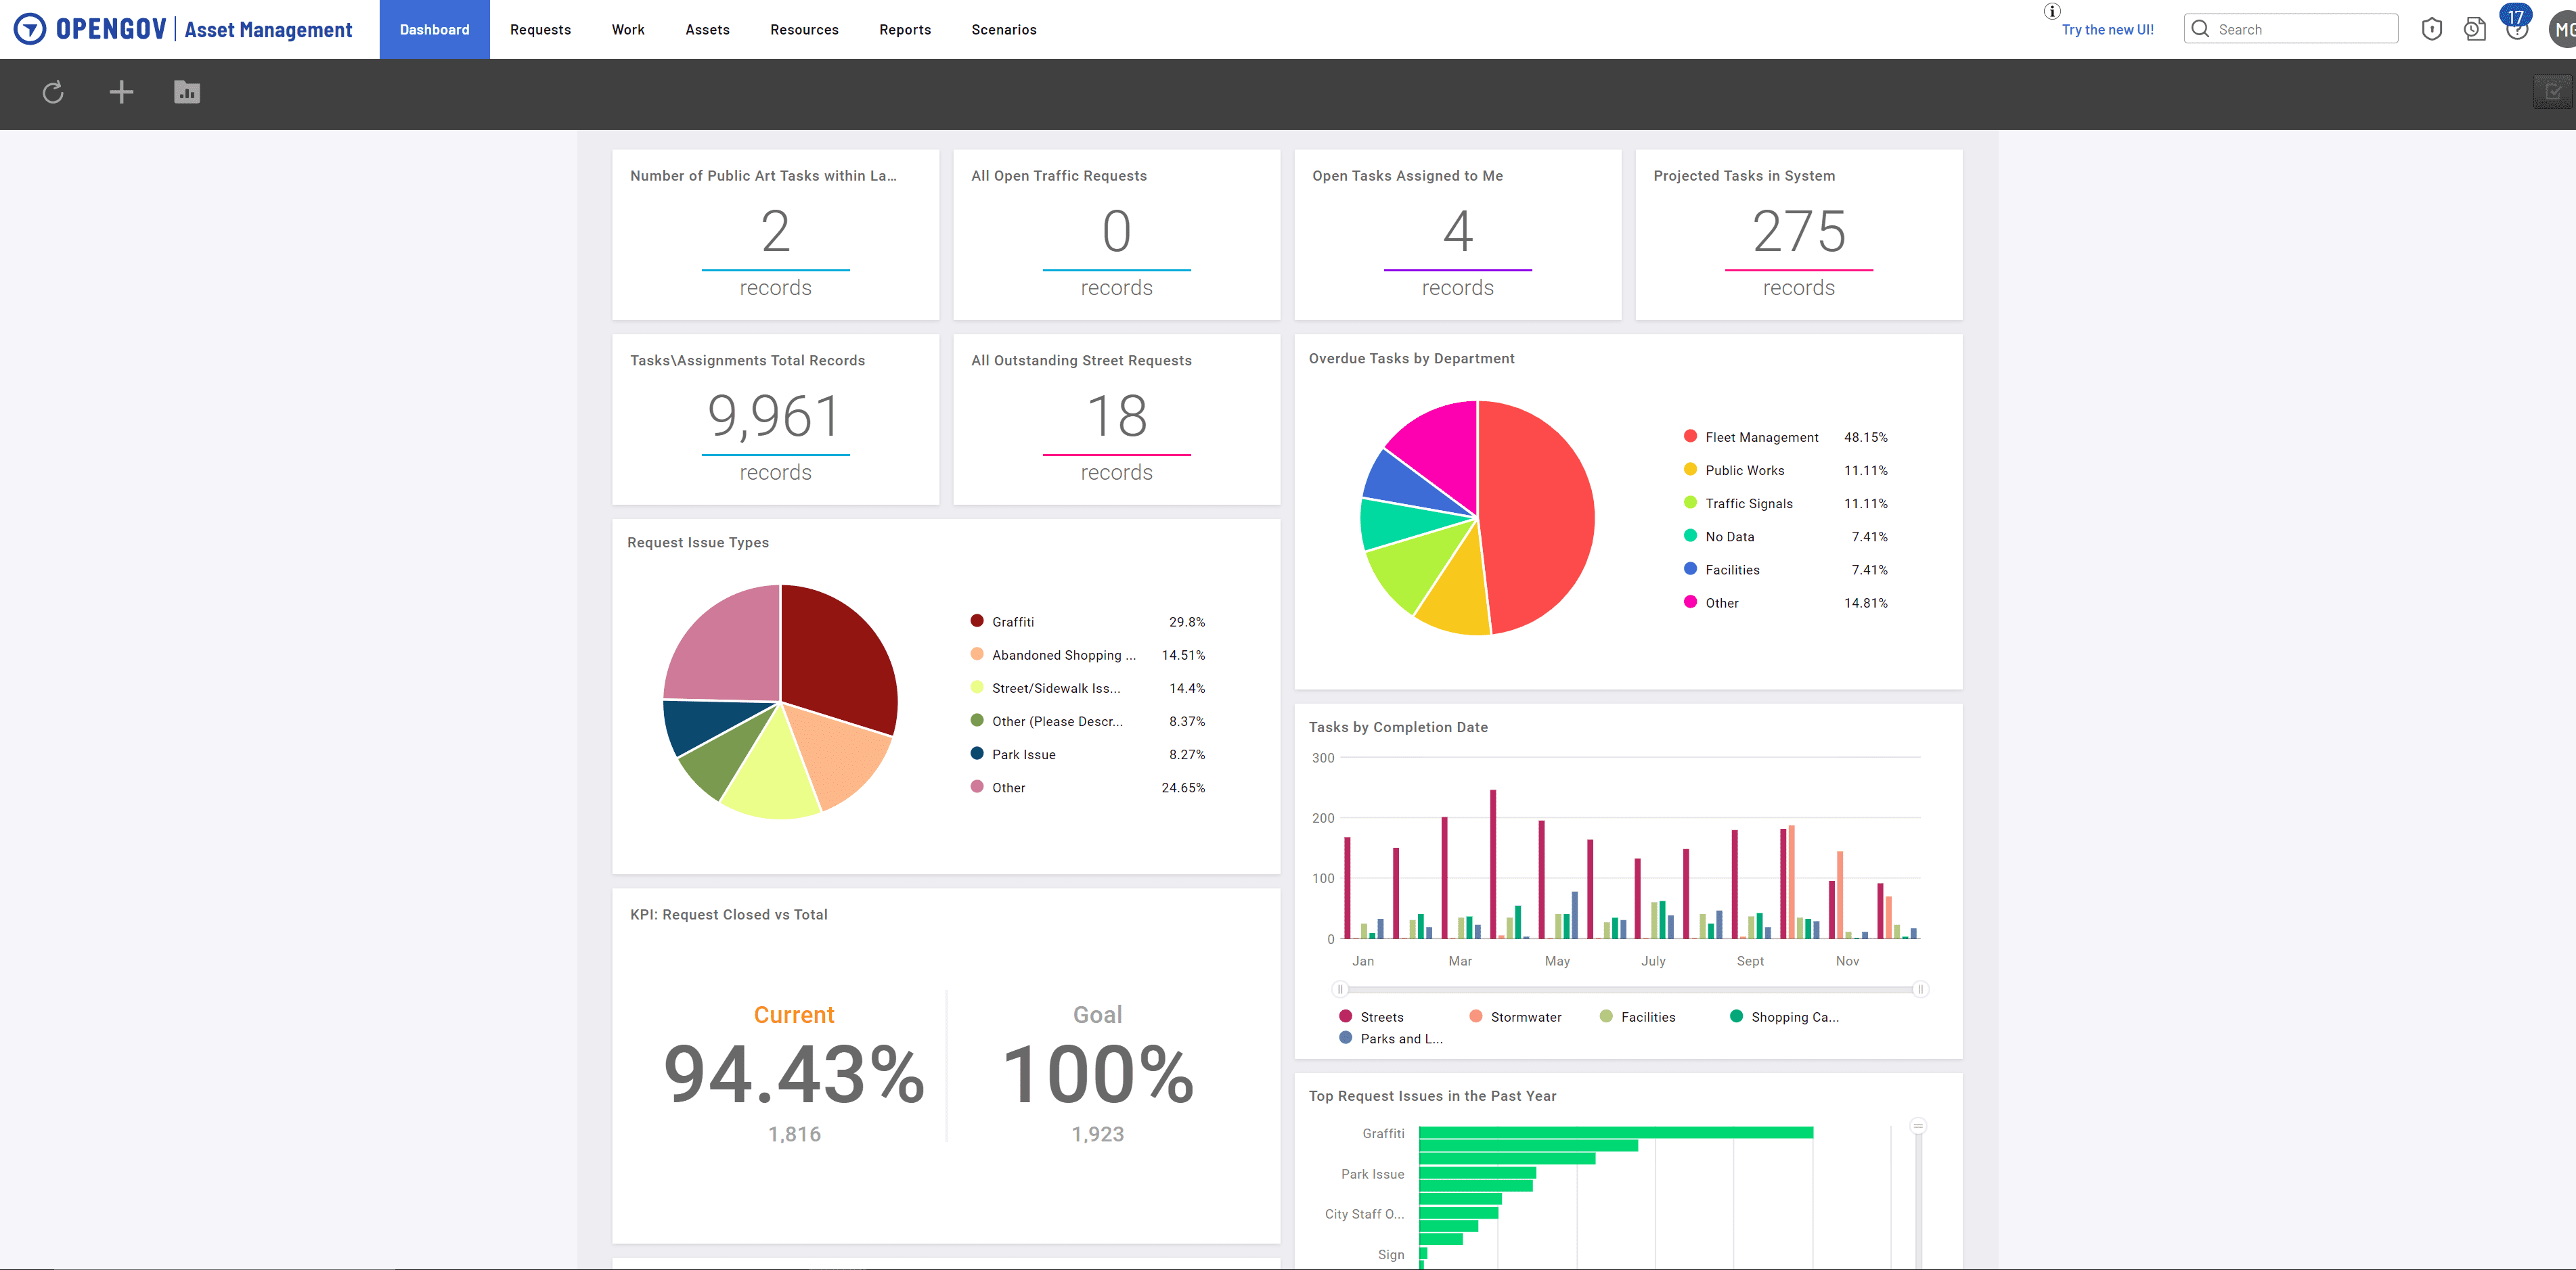This screenshot has width=2576, height=1270.
Task: Click the dashboard refresh icon
Action: 53,92
